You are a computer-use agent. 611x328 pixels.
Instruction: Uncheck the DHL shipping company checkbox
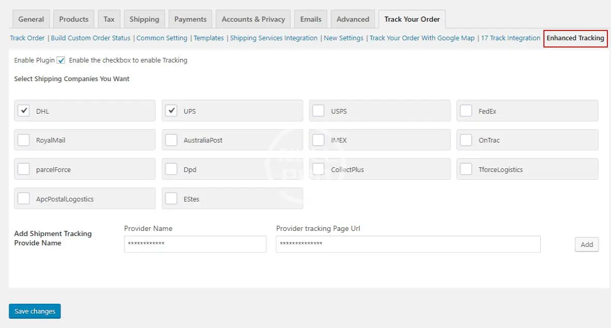click(x=24, y=111)
